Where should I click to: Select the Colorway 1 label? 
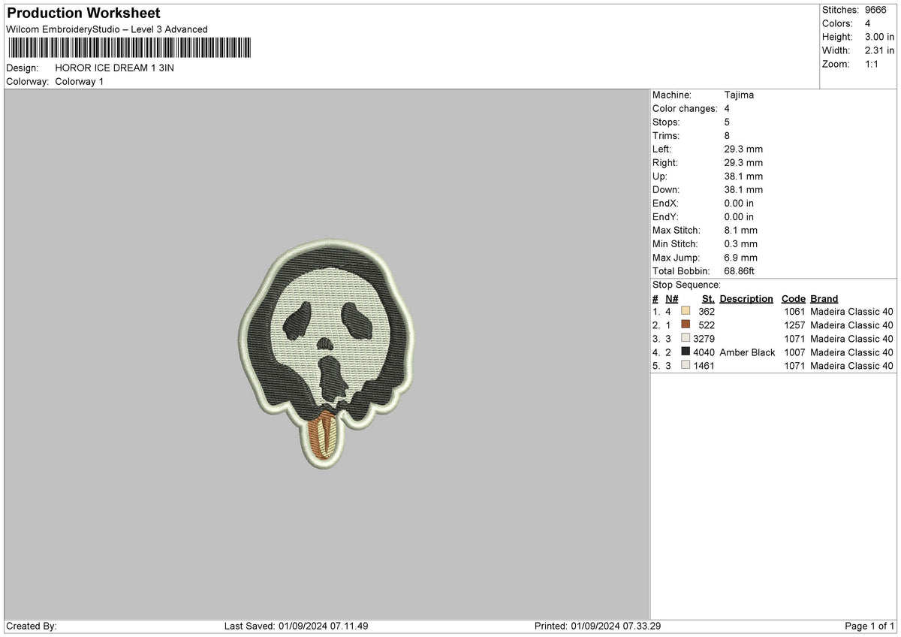click(x=80, y=82)
